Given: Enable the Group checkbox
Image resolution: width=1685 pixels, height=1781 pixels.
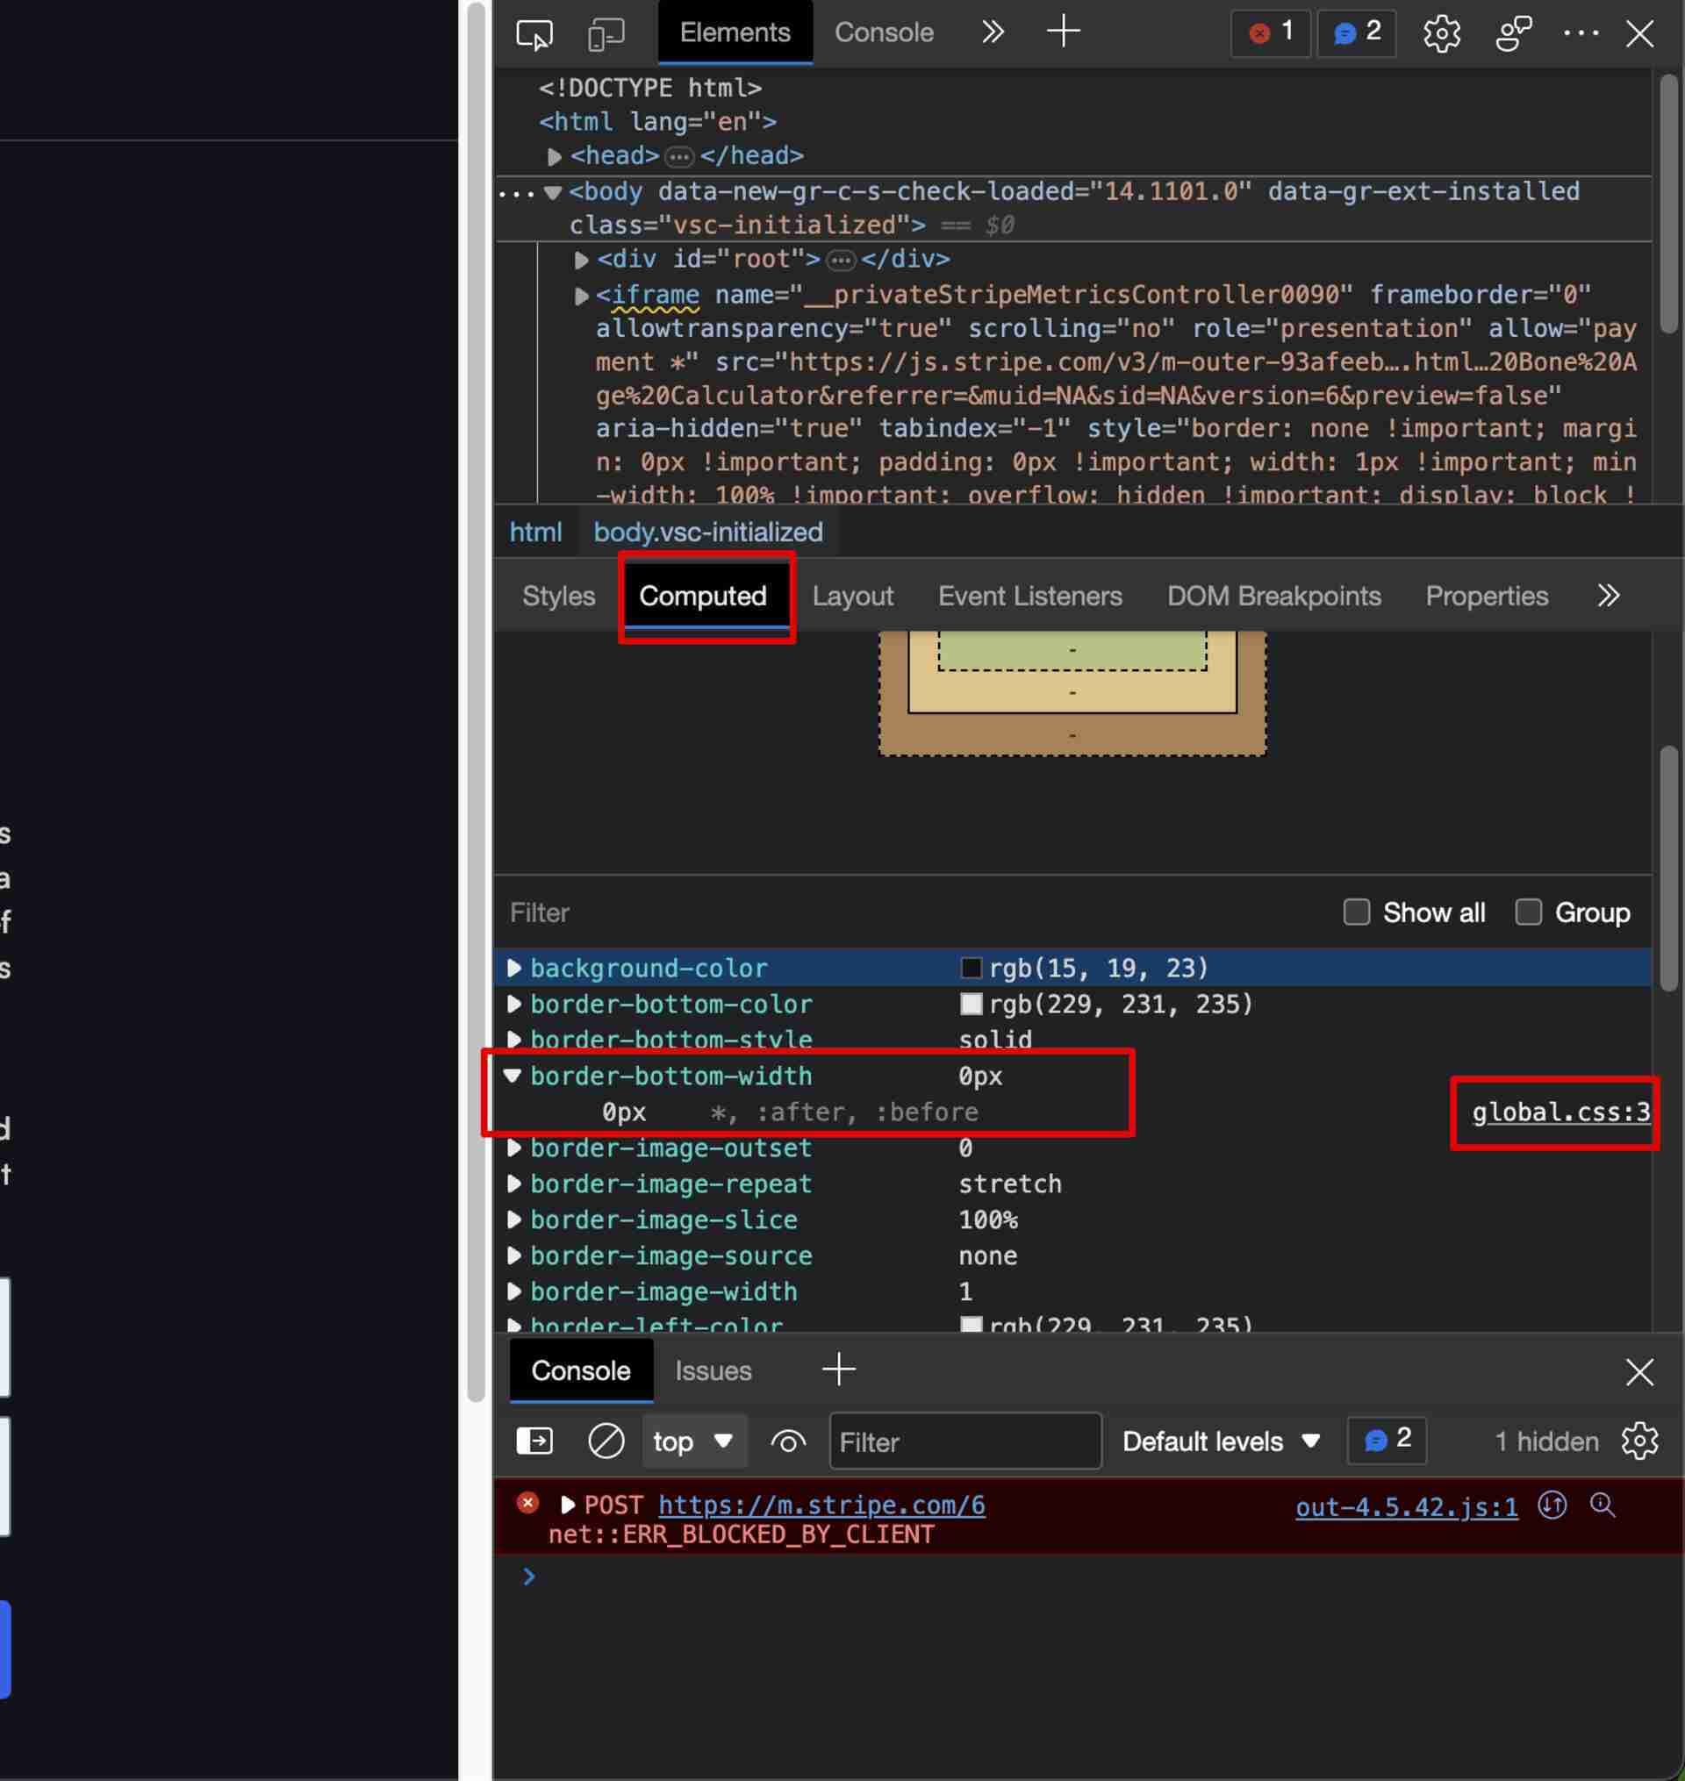Looking at the screenshot, I should click(1529, 912).
